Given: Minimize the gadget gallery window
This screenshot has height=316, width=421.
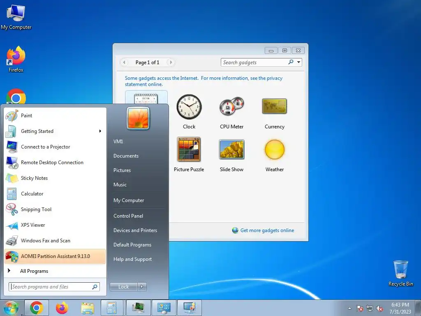Looking at the screenshot, I should pos(271,50).
